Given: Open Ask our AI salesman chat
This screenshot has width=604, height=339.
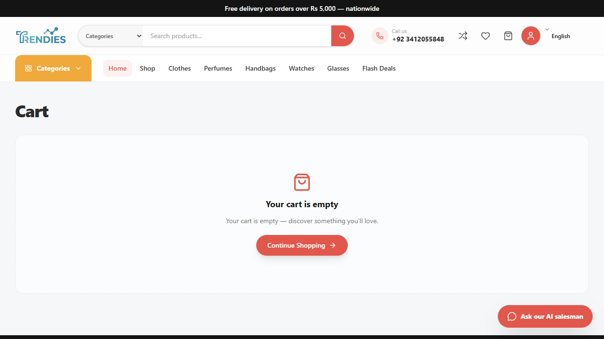Looking at the screenshot, I should tap(545, 316).
